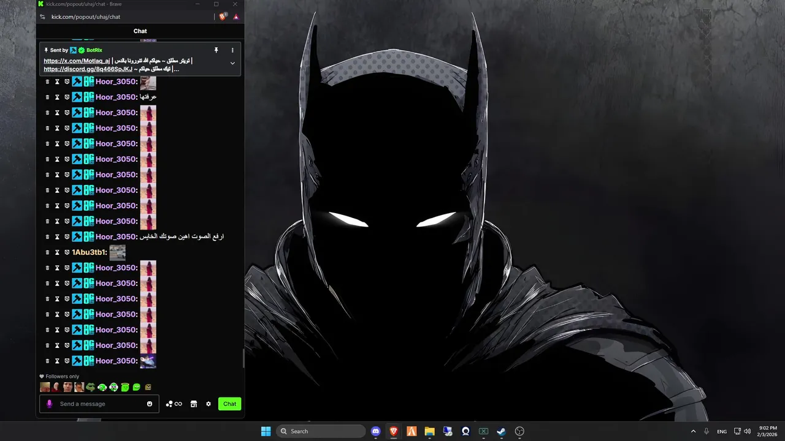Expand the pinned message chevron
Viewport: 785px width, 441px height.
(232, 63)
